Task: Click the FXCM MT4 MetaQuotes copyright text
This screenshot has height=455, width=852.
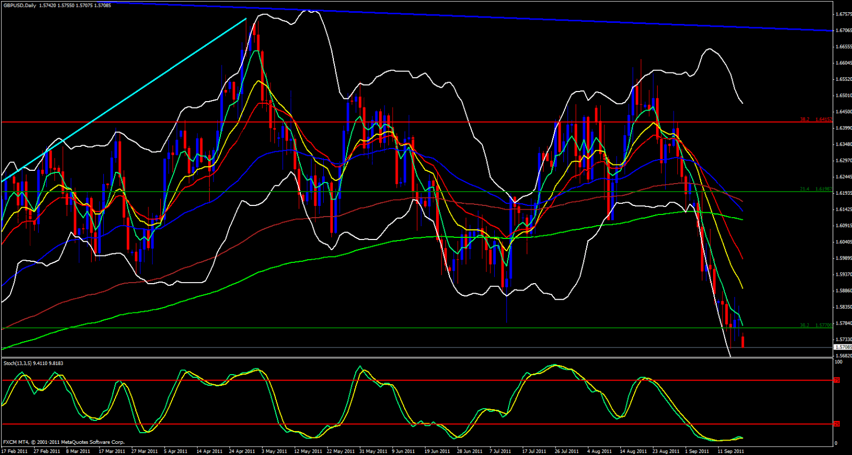Action: (64, 442)
